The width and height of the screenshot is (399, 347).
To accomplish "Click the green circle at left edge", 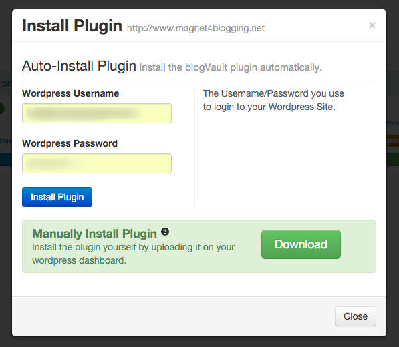I will click(x=2, y=109).
